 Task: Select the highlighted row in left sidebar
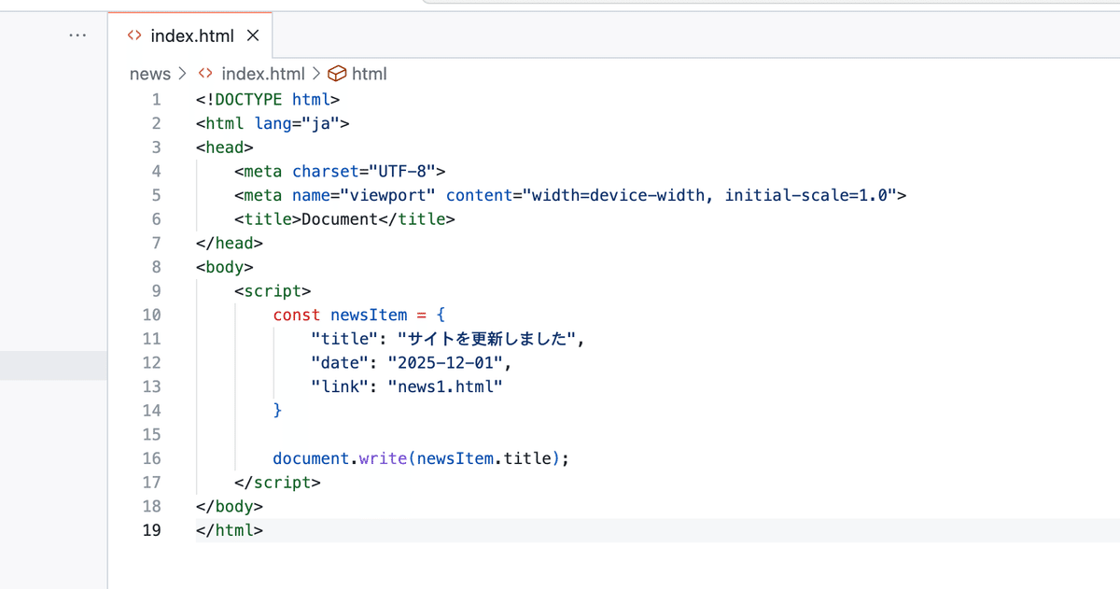53,366
